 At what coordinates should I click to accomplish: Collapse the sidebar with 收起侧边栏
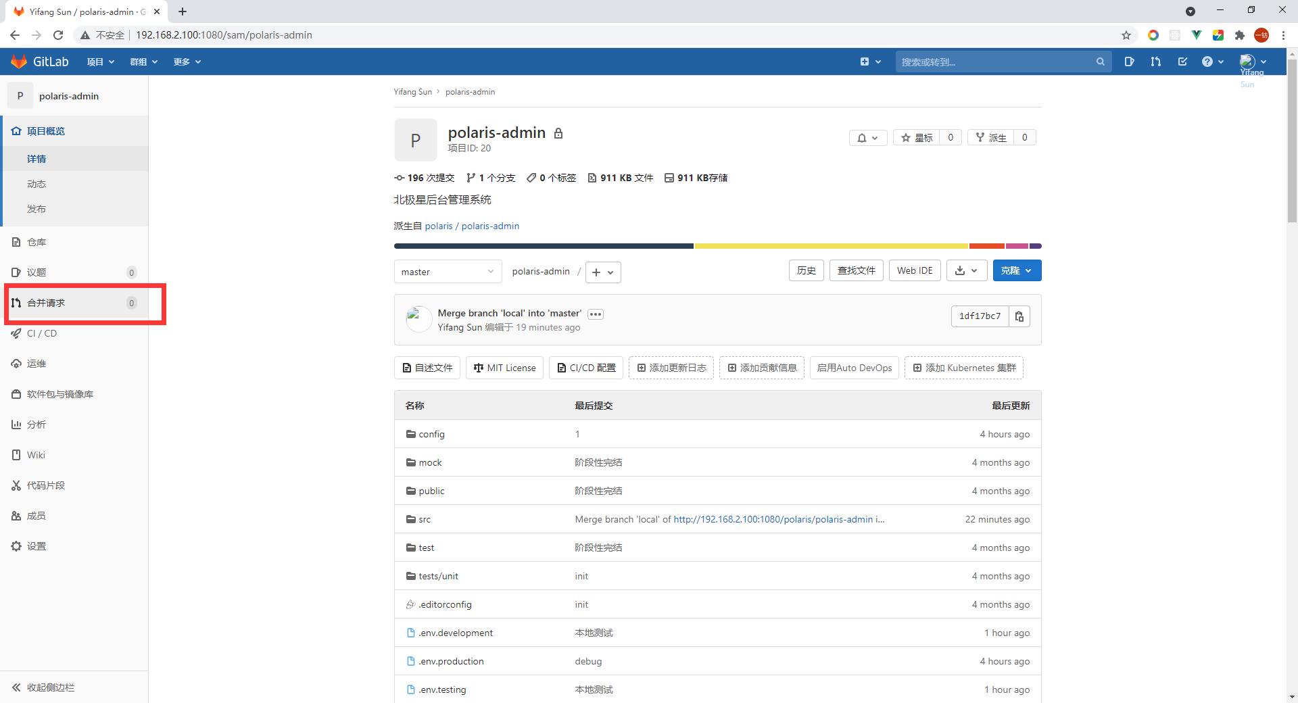coord(74,687)
